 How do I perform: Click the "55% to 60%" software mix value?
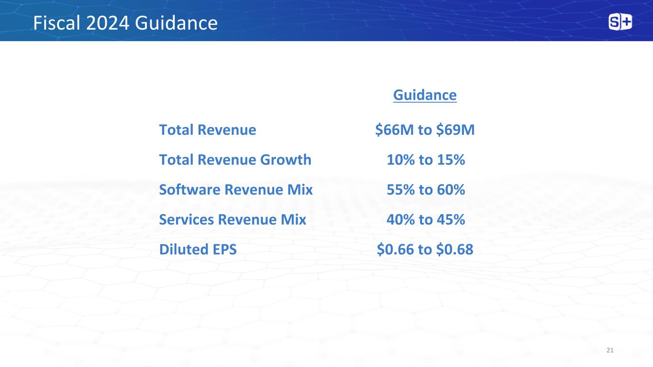(425, 190)
